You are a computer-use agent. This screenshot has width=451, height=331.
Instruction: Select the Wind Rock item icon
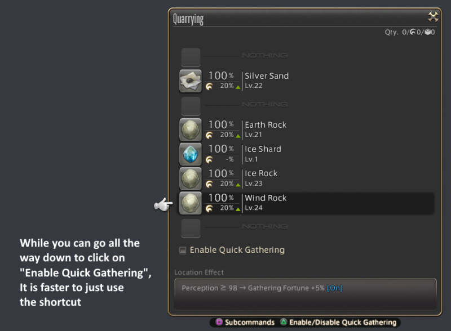191,203
